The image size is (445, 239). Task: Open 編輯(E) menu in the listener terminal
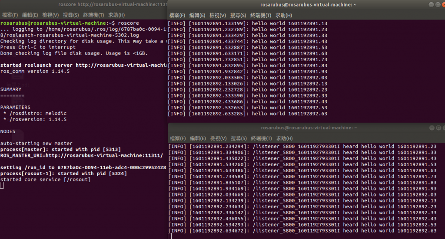pos(198,138)
